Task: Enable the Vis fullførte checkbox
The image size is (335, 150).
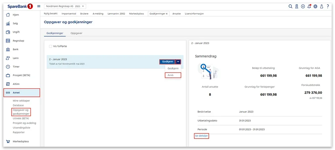Action: pos(50,46)
